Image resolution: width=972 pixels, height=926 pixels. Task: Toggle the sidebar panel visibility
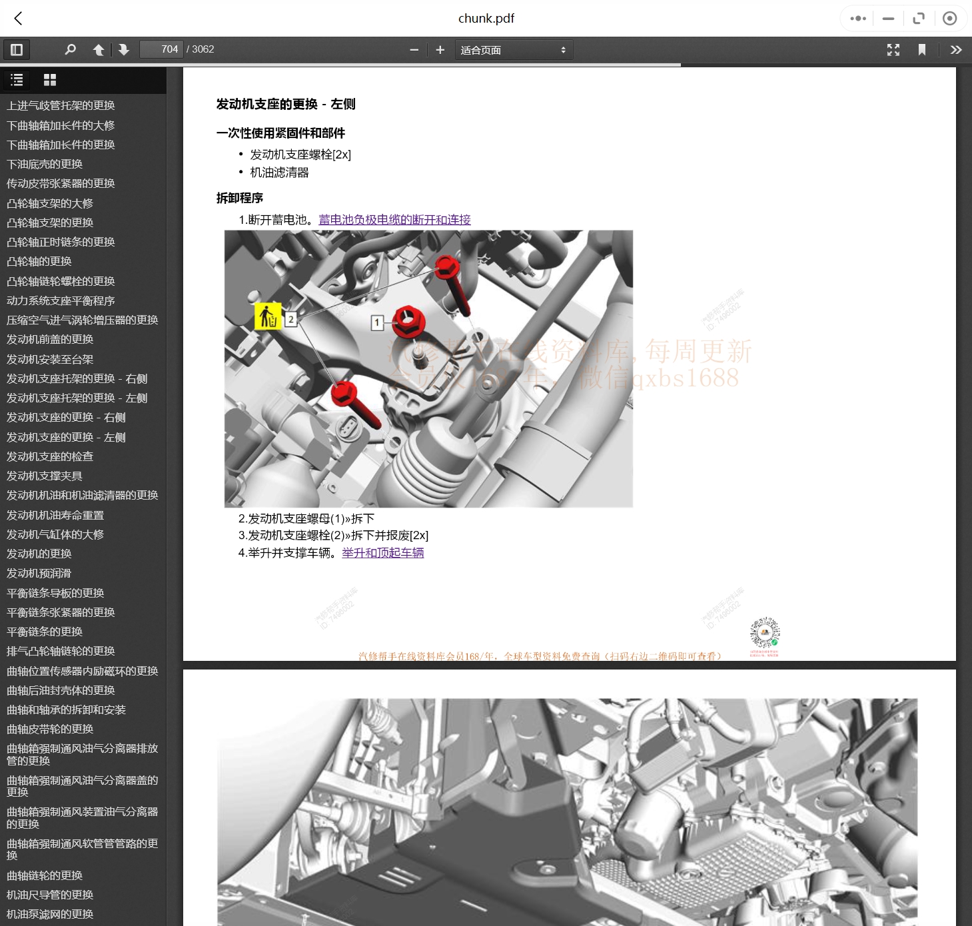(x=16, y=49)
